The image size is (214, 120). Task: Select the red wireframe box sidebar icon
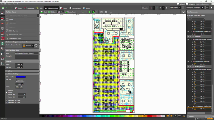click(2, 33)
